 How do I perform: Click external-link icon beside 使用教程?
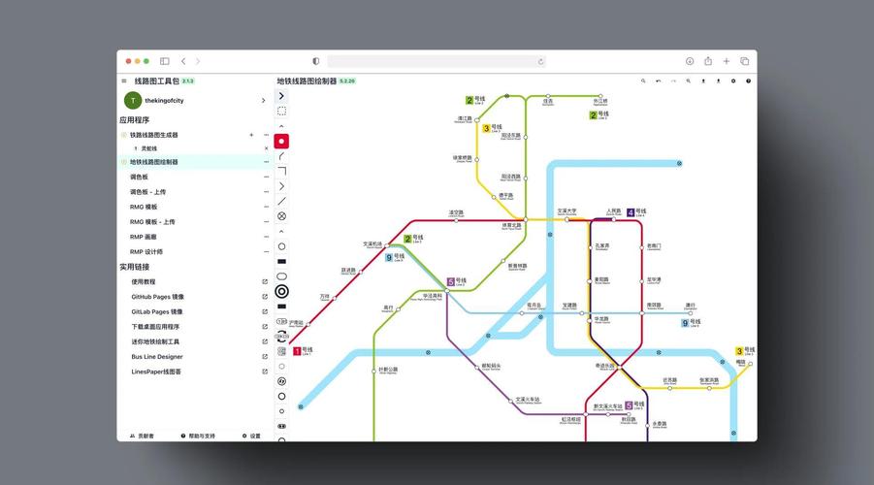pos(265,282)
